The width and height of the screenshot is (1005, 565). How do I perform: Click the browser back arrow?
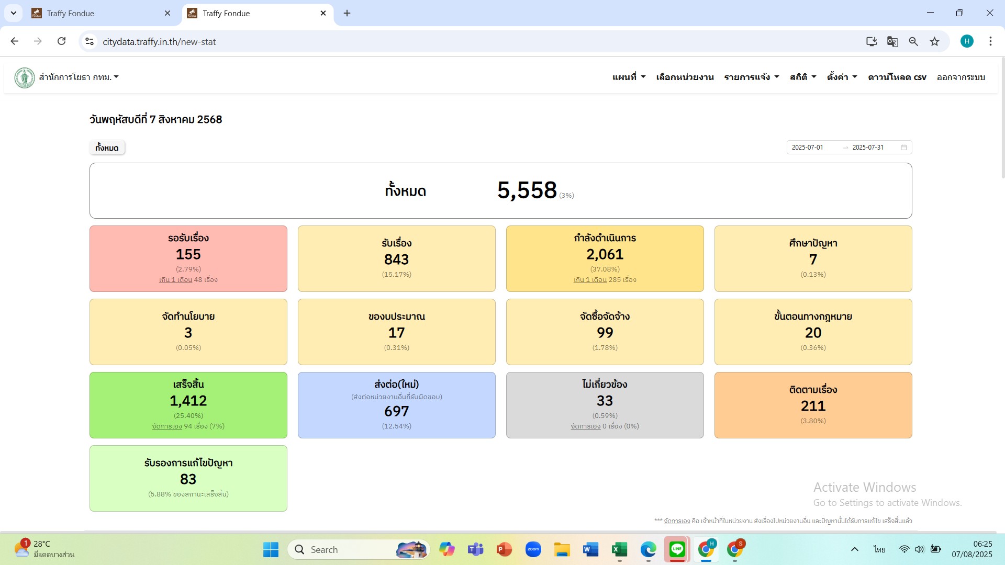pos(15,41)
